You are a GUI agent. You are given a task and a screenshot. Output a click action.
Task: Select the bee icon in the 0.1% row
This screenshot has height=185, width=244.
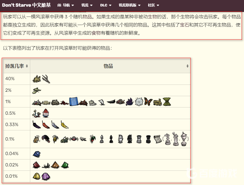click(x=55, y=139)
